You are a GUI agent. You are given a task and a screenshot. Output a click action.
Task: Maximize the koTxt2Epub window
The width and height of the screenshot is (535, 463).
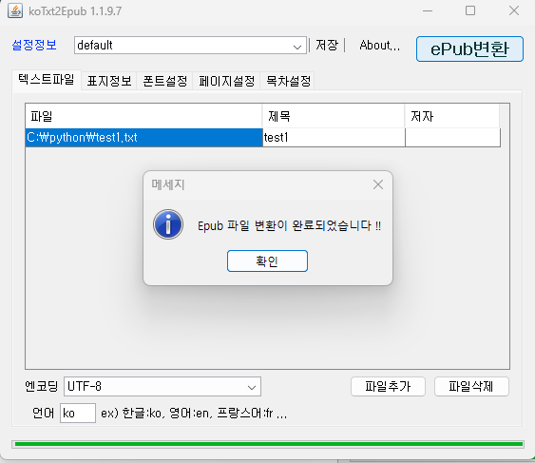click(470, 10)
